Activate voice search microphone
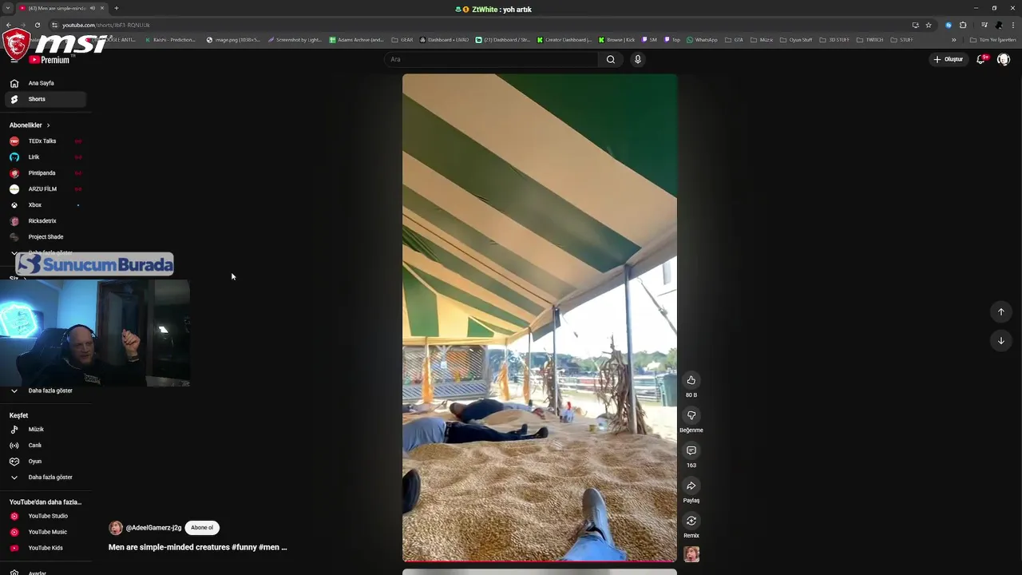 [637, 59]
